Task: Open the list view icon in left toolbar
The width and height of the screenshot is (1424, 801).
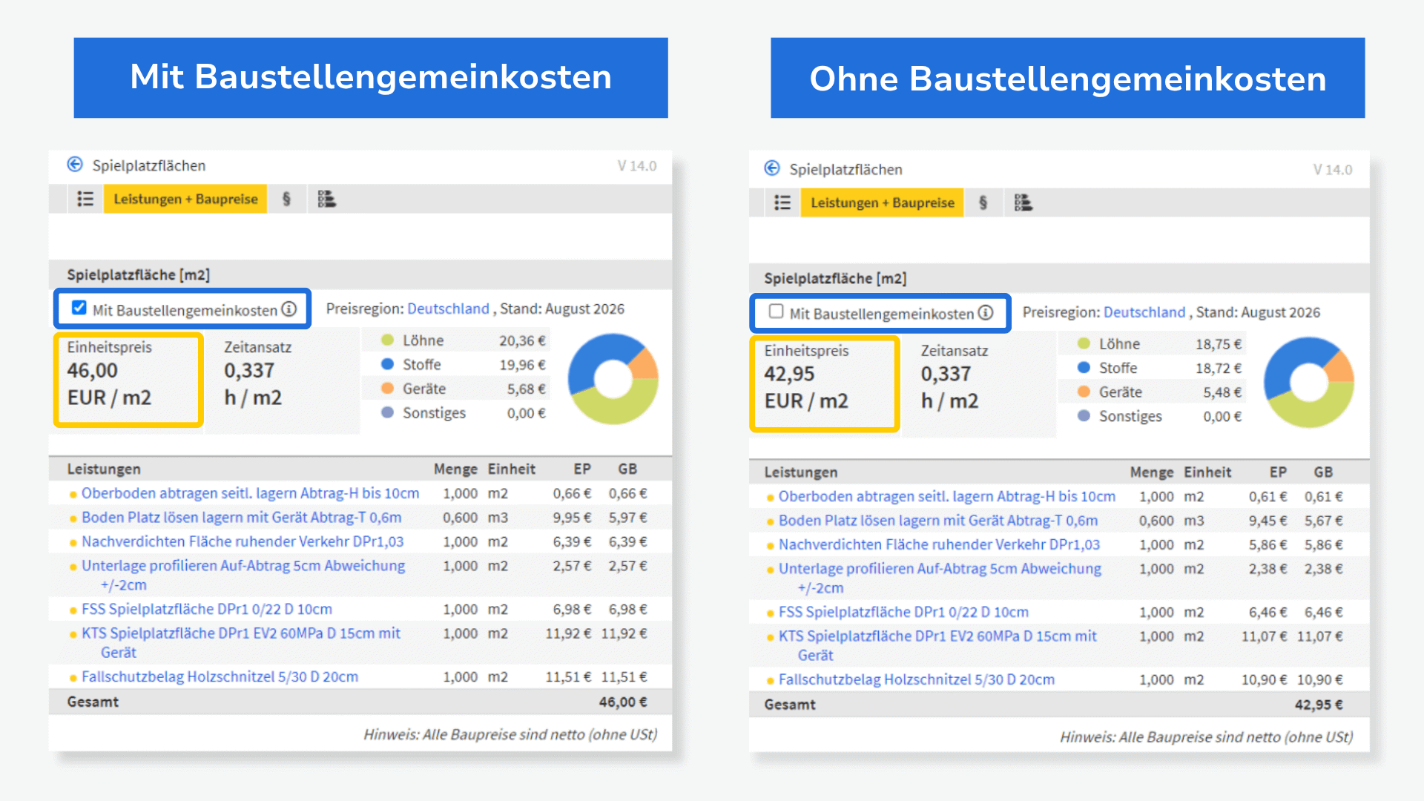Action: tap(85, 199)
